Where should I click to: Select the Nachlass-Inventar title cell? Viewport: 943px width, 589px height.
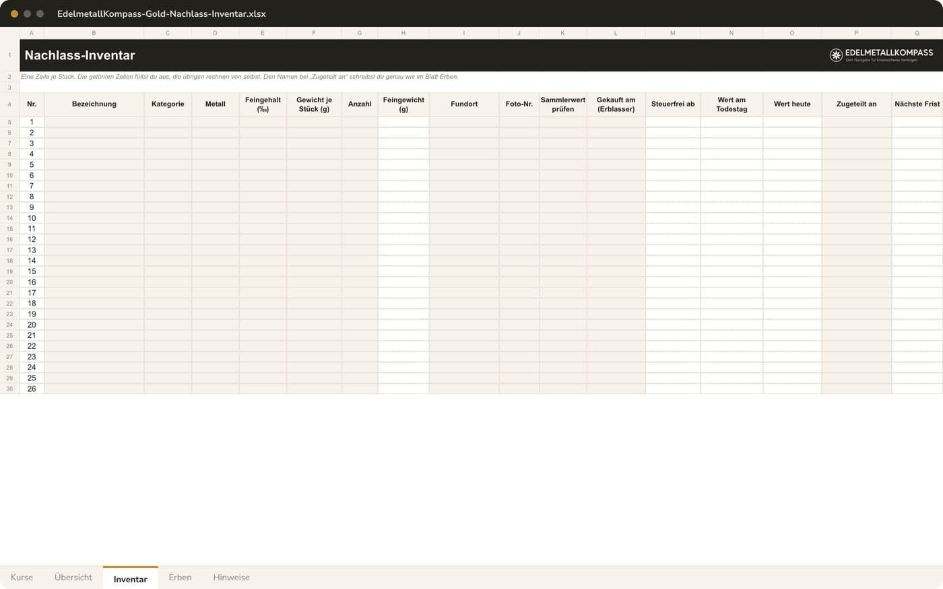481,55
